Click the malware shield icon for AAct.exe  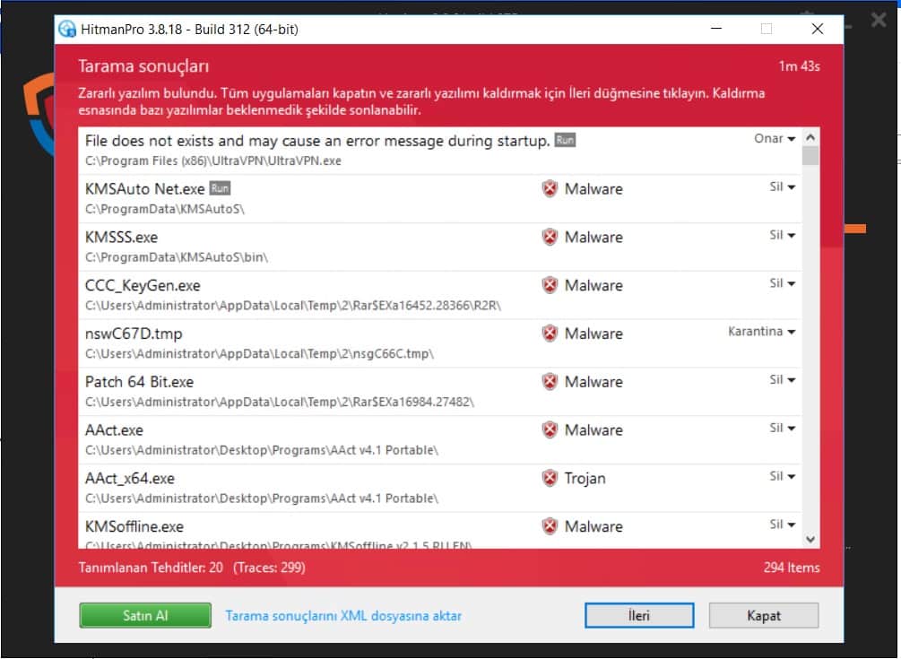click(550, 429)
